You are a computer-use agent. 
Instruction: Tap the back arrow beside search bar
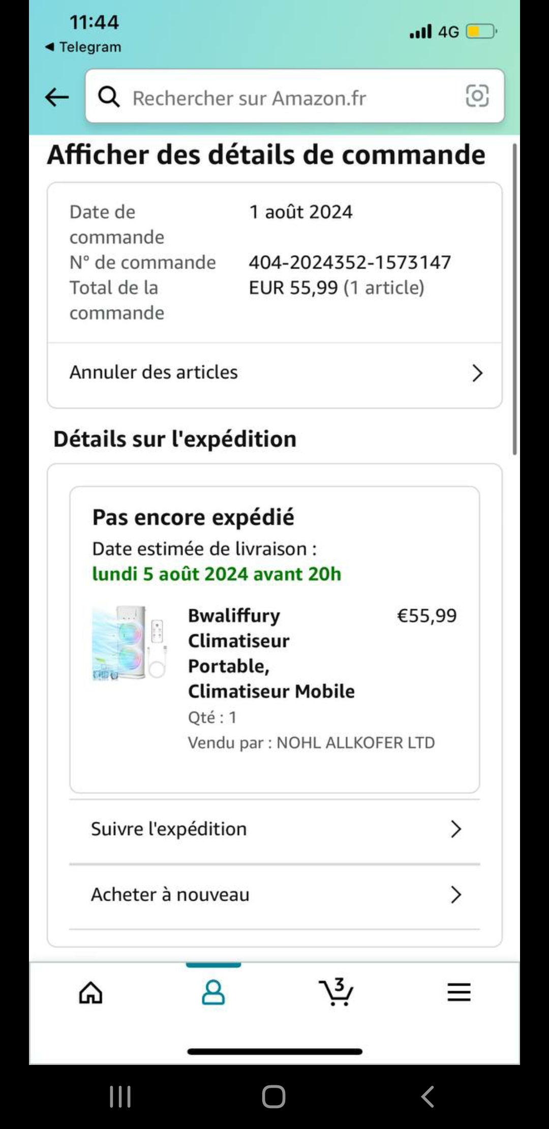(57, 97)
